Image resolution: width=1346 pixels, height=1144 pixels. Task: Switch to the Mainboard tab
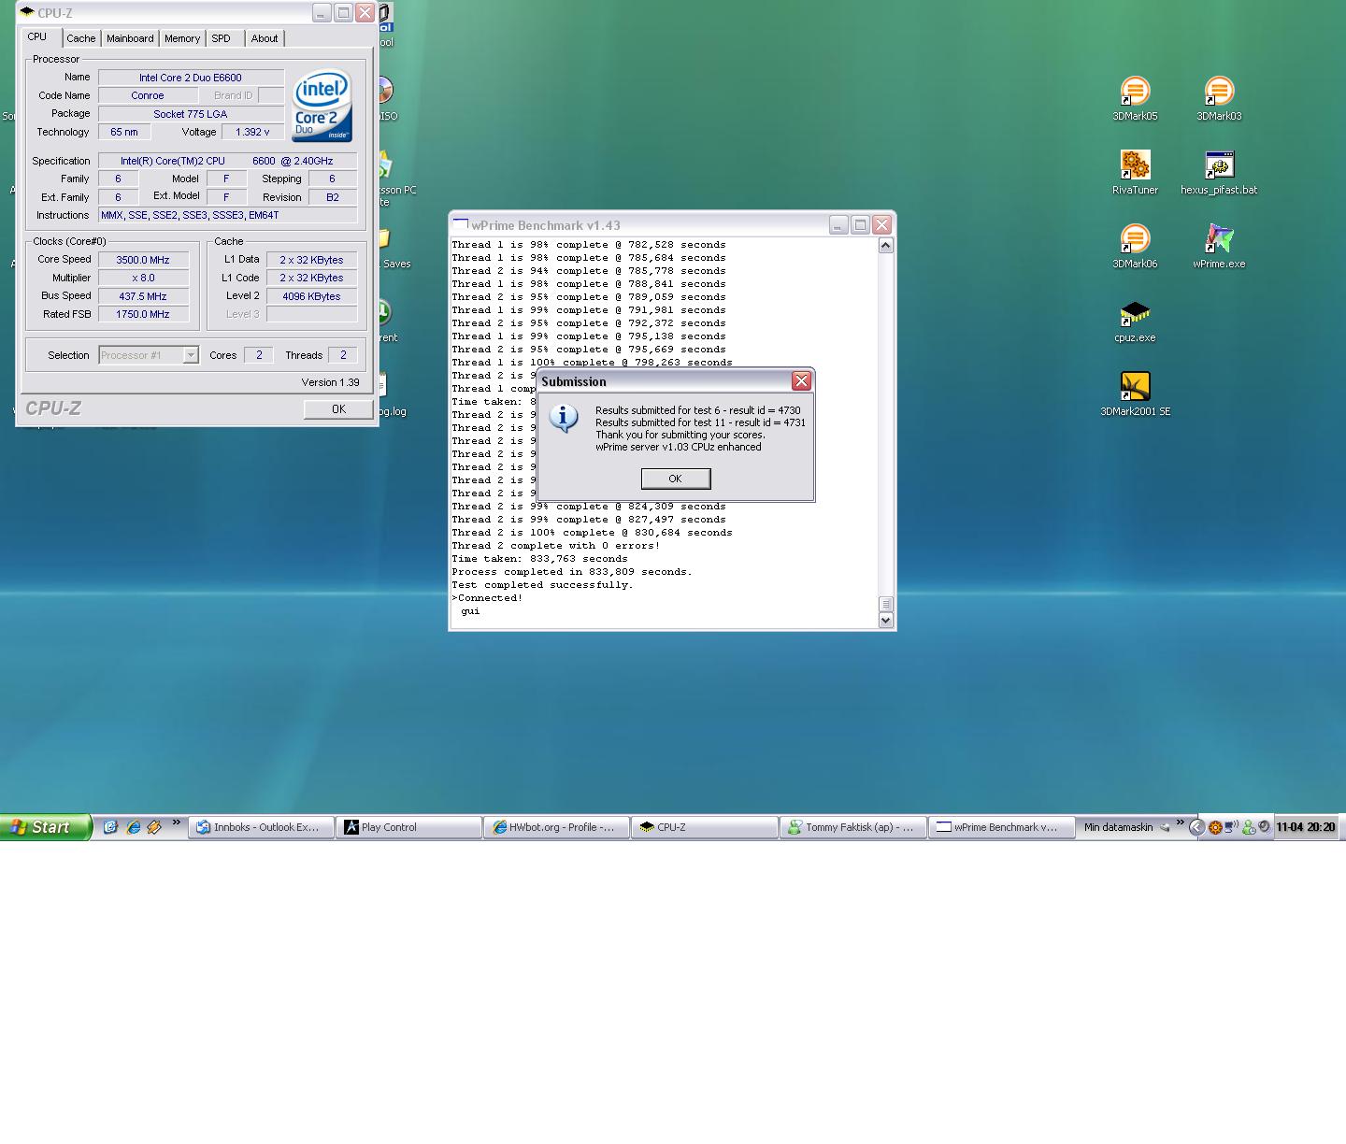(130, 38)
